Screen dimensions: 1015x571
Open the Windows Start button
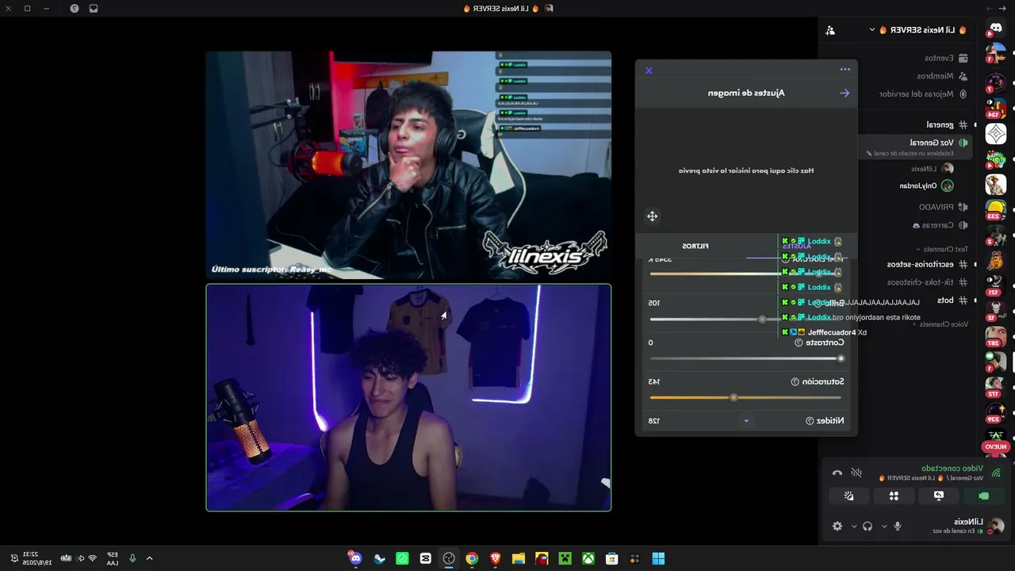point(658,558)
